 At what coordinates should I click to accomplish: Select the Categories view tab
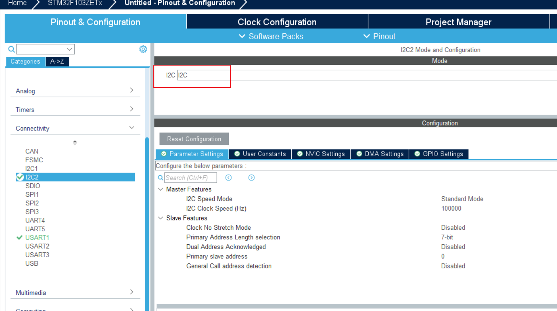(x=25, y=61)
